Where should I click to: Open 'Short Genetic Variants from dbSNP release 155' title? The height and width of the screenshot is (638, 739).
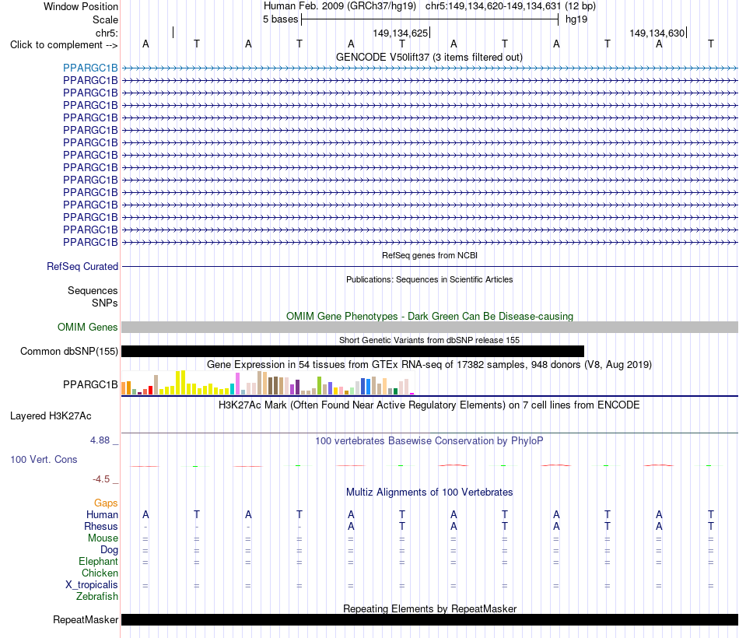pyautogui.click(x=429, y=340)
